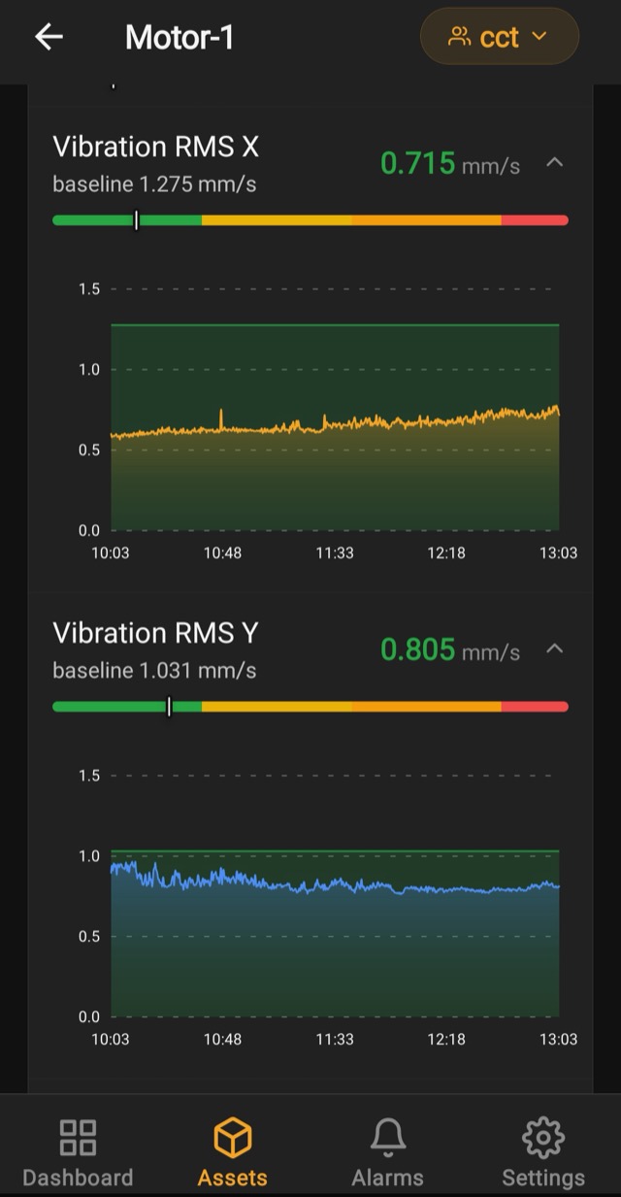
Task: Tap the back arrow icon
Action: [49, 37]
